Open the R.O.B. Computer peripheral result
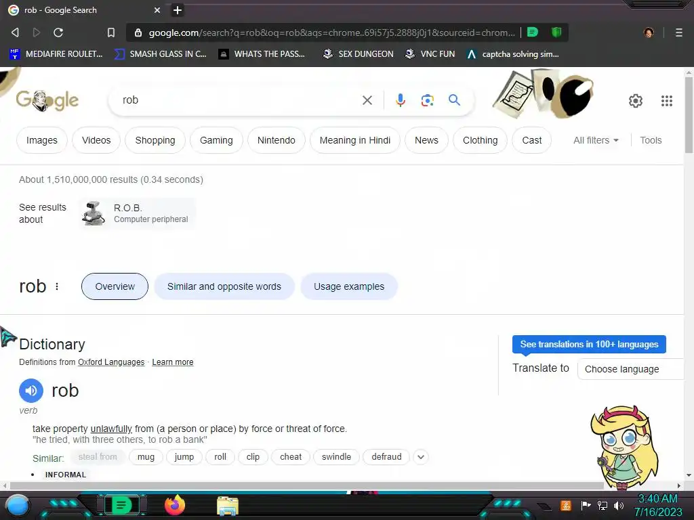Image resolution: width=694 pixels, height=520 pixels. 137,213
